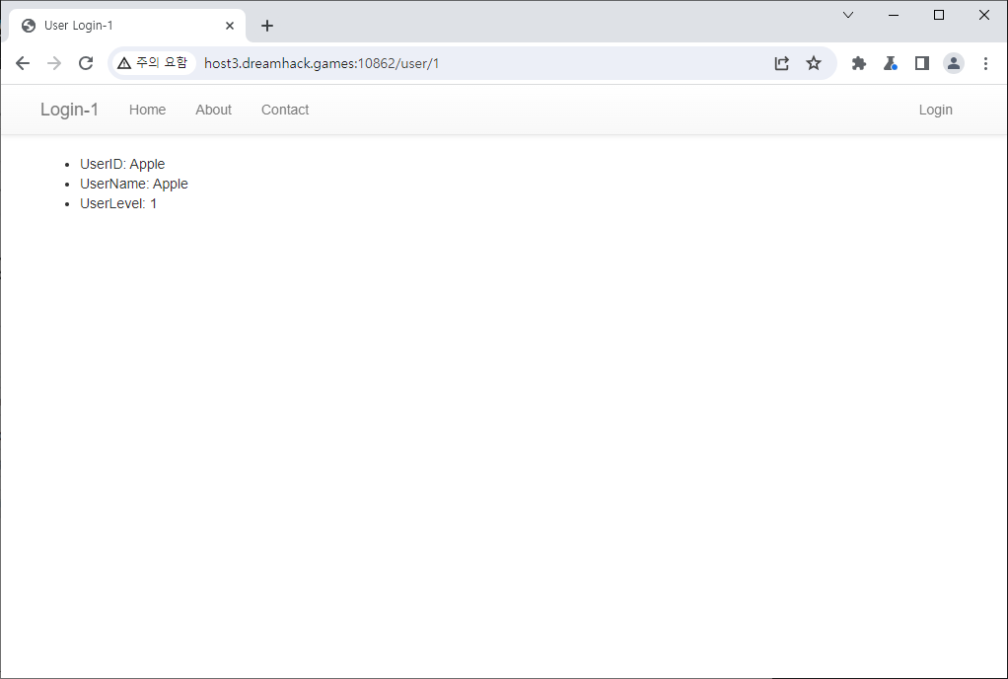The image size is (1008, 679).
Task: Click the browser back arrow
Action: tap(23, 63)
